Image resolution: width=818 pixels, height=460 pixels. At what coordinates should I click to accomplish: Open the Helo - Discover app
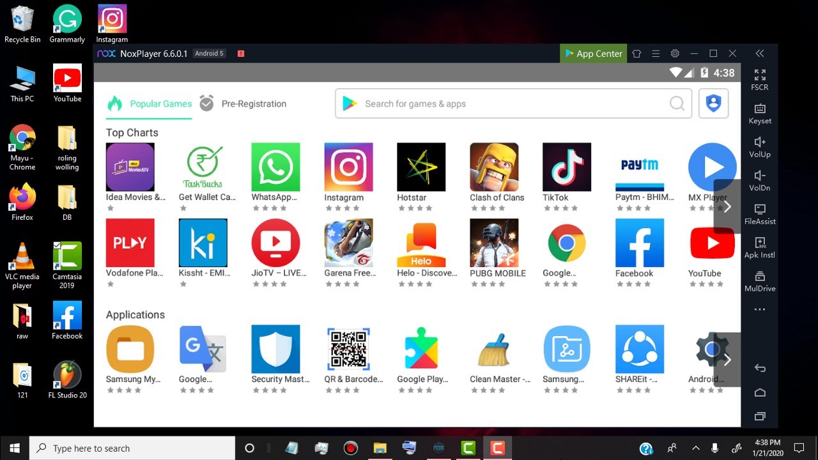pyautogui.click(x=421, y=243)
